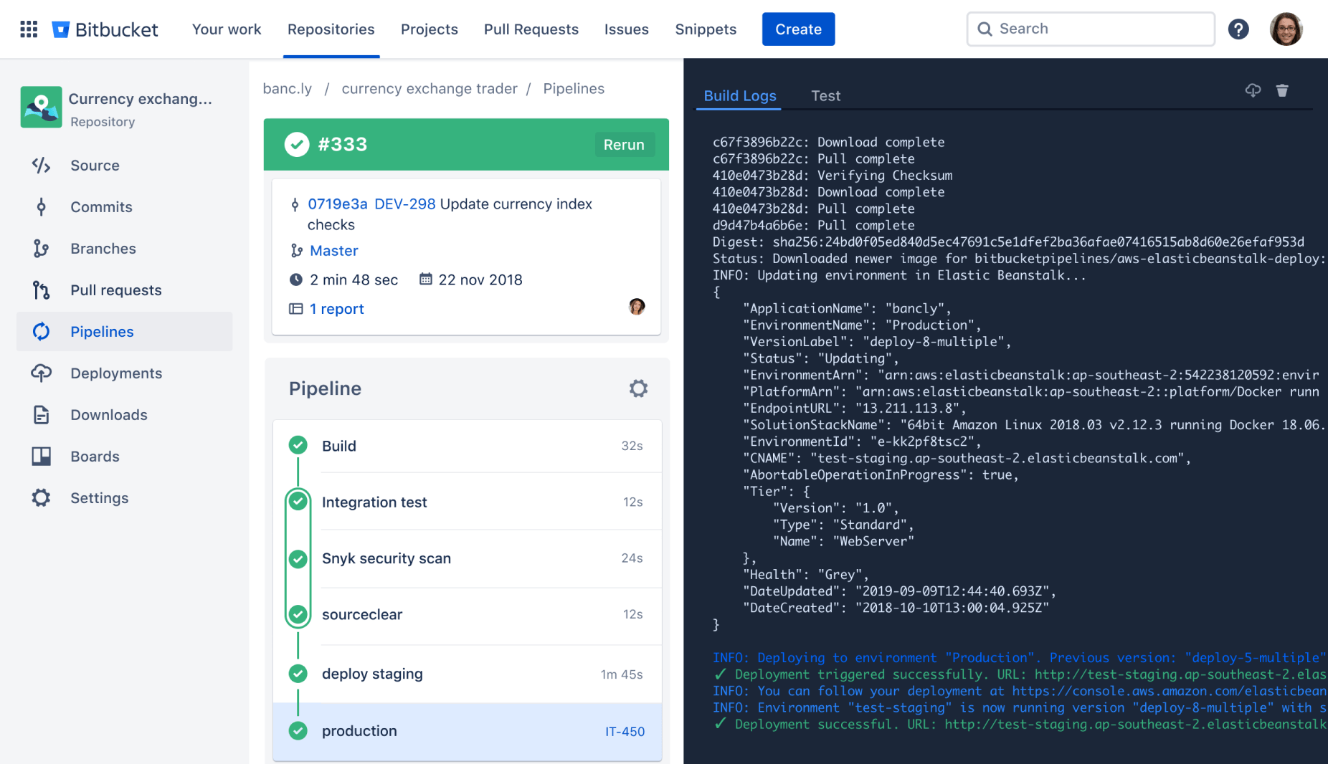Screen dimensions: 1328x764
Task: Delete logs using the trash icon
Action: pyautogui.click(x=1282, y=90)
